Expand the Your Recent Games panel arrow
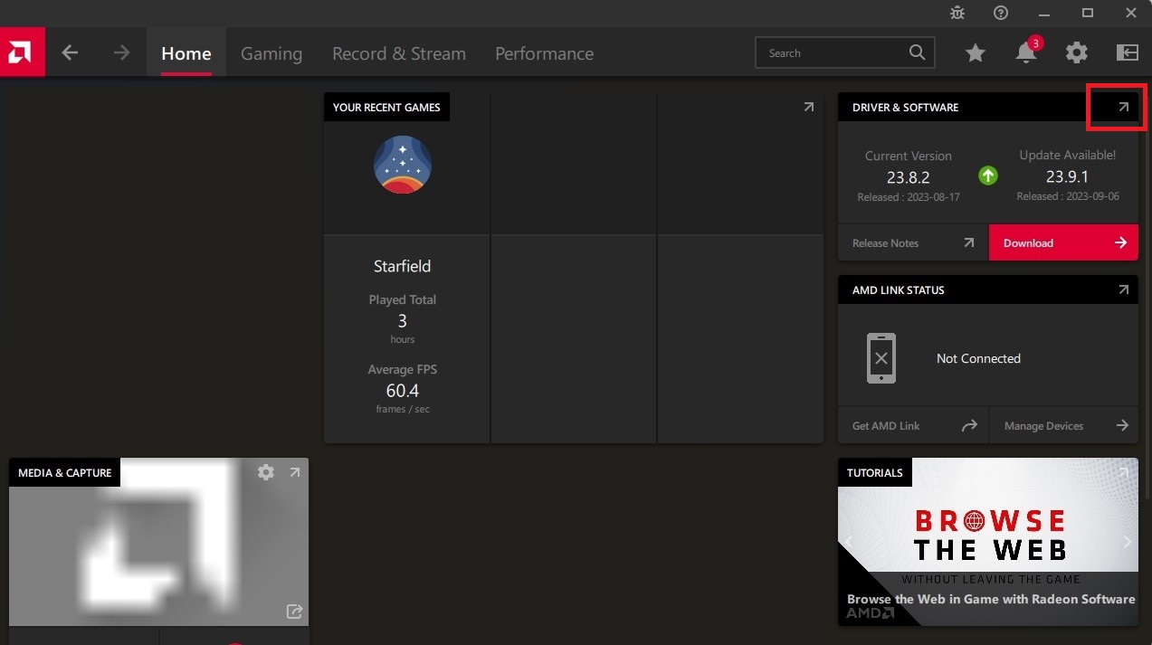Viewport: 1152px width, 645px height. click(x=809, y=107)
